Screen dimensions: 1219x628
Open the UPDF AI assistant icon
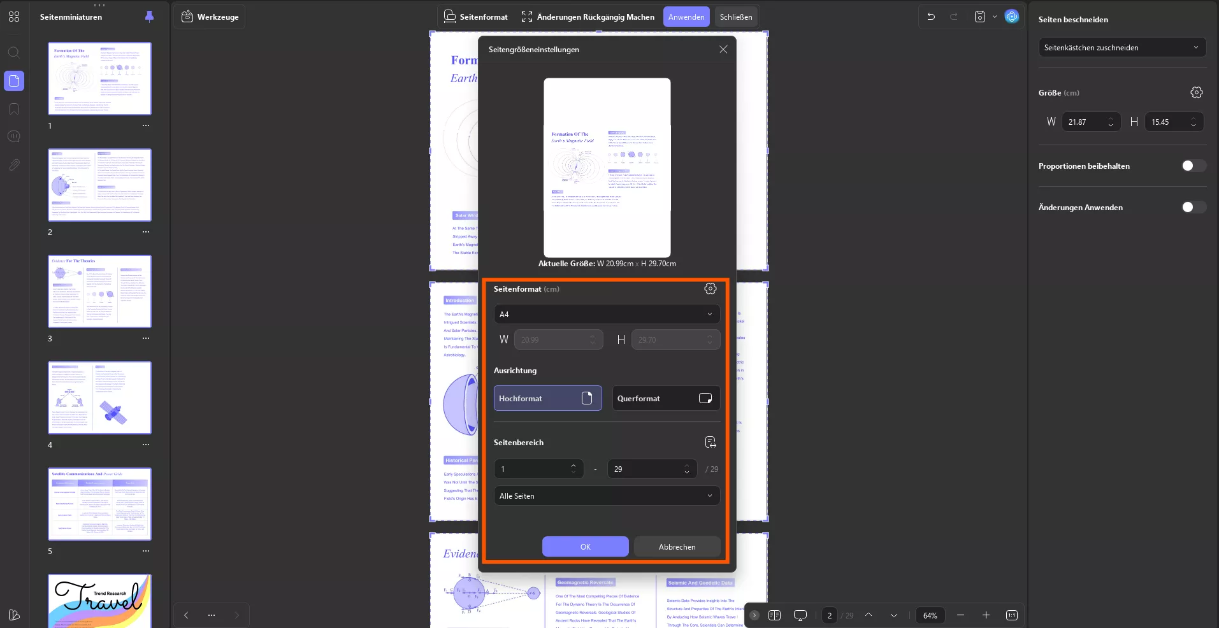1012,17
